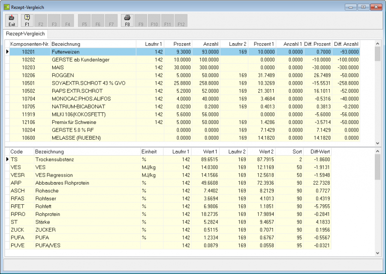The image size is (386, 274).
Task: Click the Diff-Wert column header
Action: [x=317, y=152]
